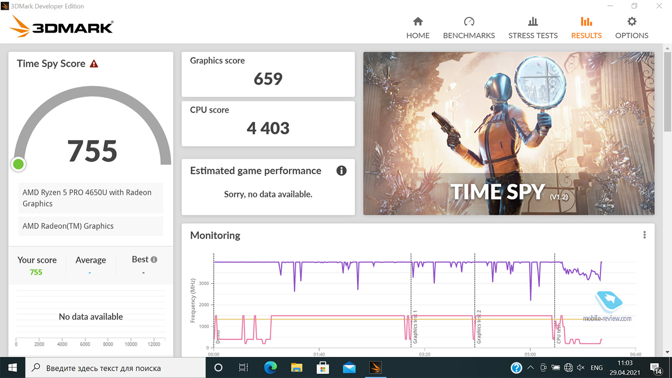
Task: Click the Graphics score value 659
Action: tap(268, 79)
